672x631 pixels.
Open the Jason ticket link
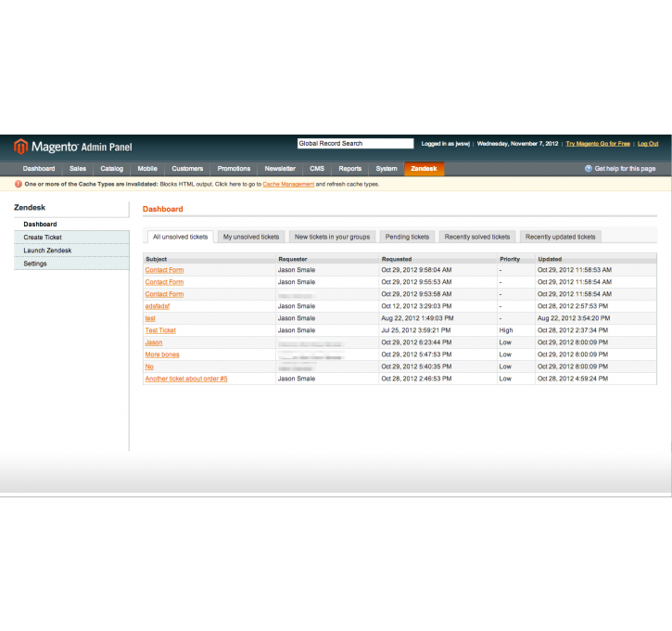pos(154,342)
